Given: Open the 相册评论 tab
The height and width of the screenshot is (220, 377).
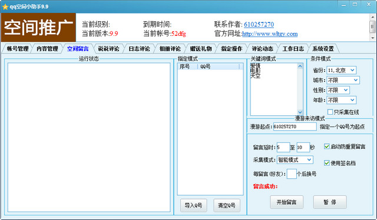Looking at the screenshot, I should [x=170, y=49].
